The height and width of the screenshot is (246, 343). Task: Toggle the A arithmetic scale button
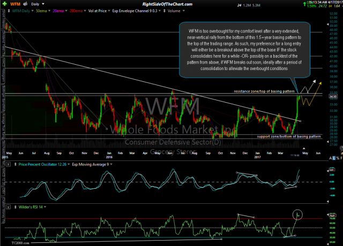pos(330,158)
